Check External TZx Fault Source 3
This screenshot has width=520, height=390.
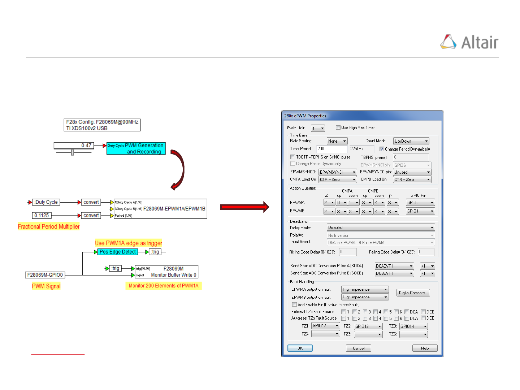point(365,312)
